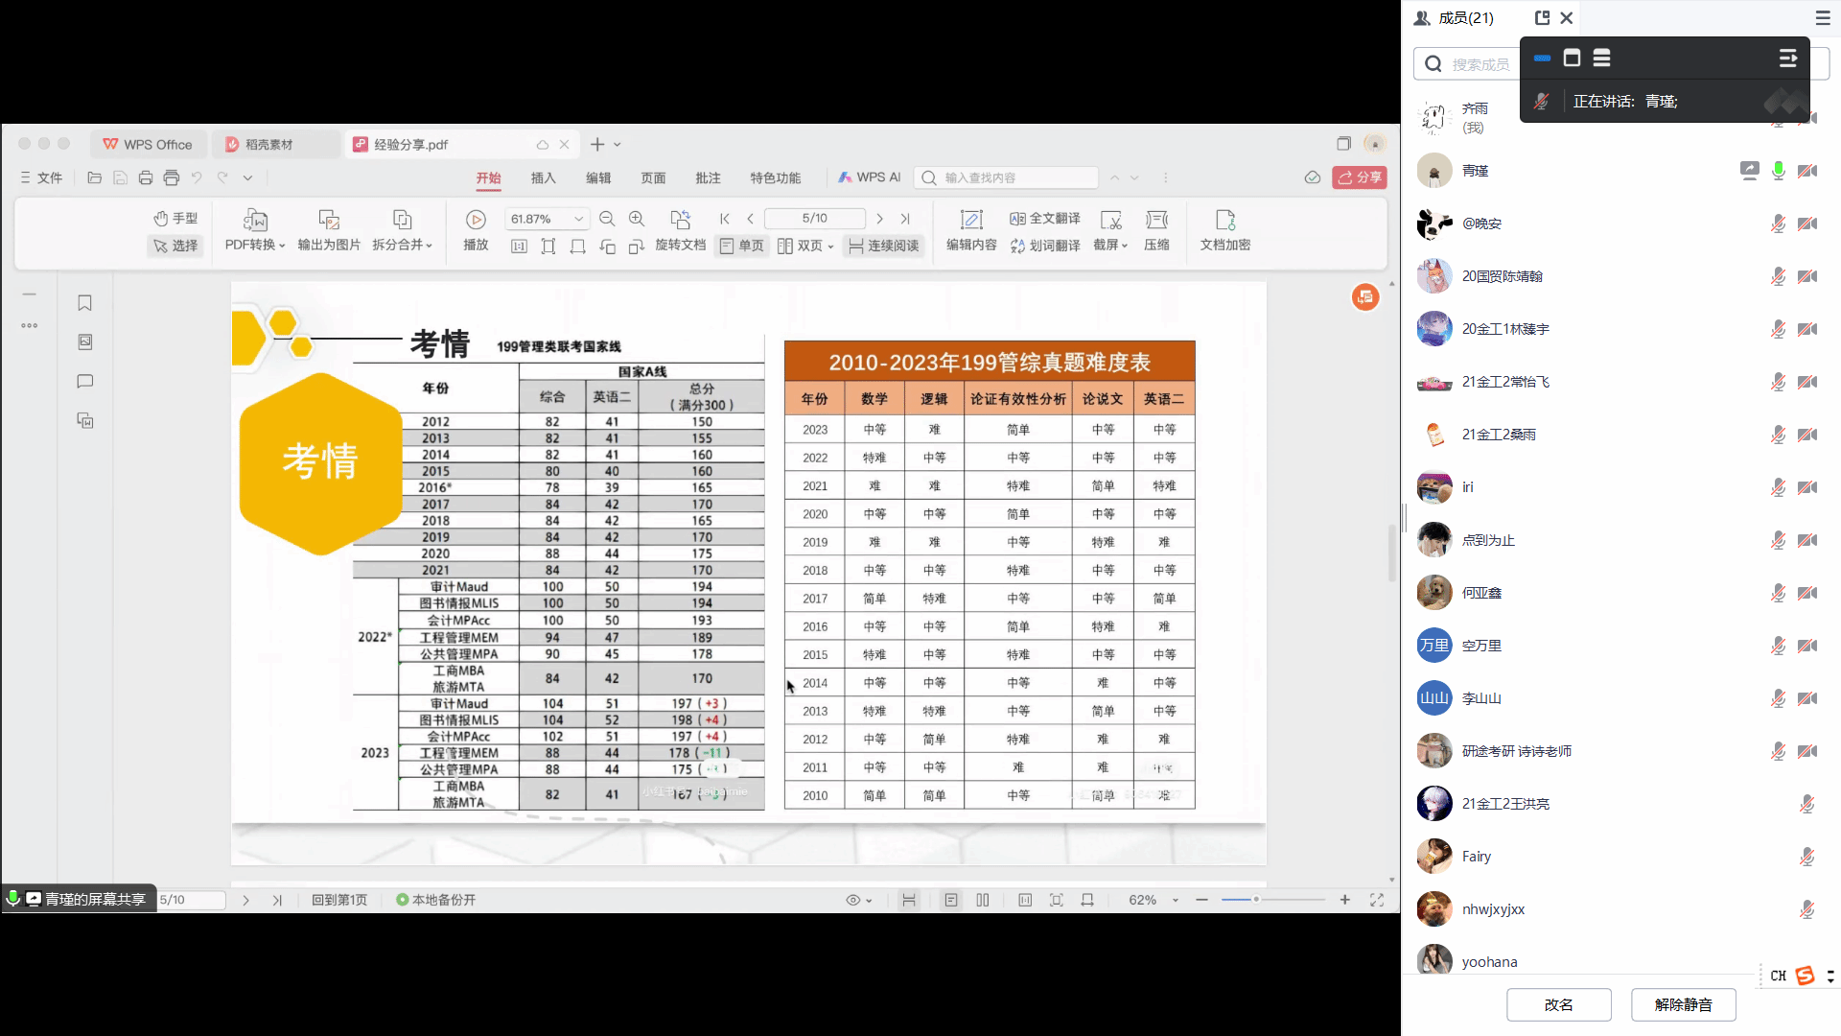Click the 改名 button
The width and height of the screenshot is (1841, 1036).
click(1558, 1004)
